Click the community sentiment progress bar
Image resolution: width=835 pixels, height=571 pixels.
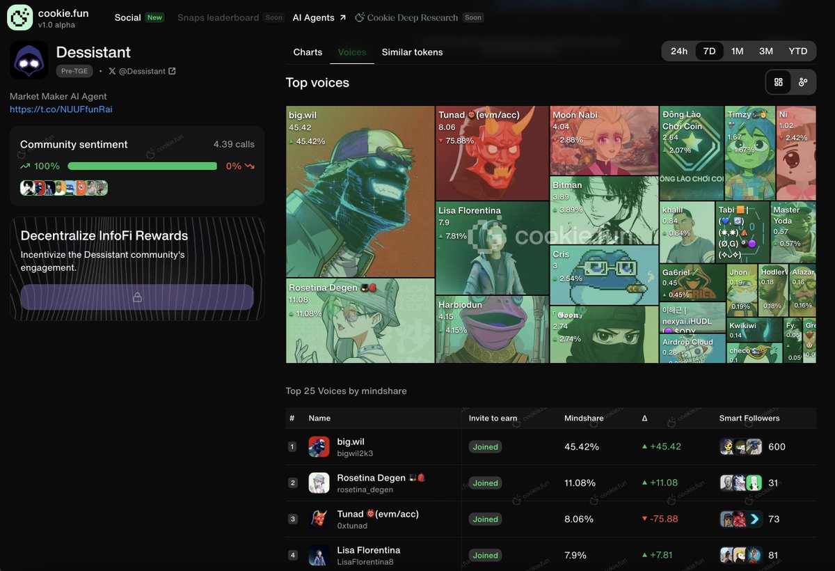(x=143, y=166)
